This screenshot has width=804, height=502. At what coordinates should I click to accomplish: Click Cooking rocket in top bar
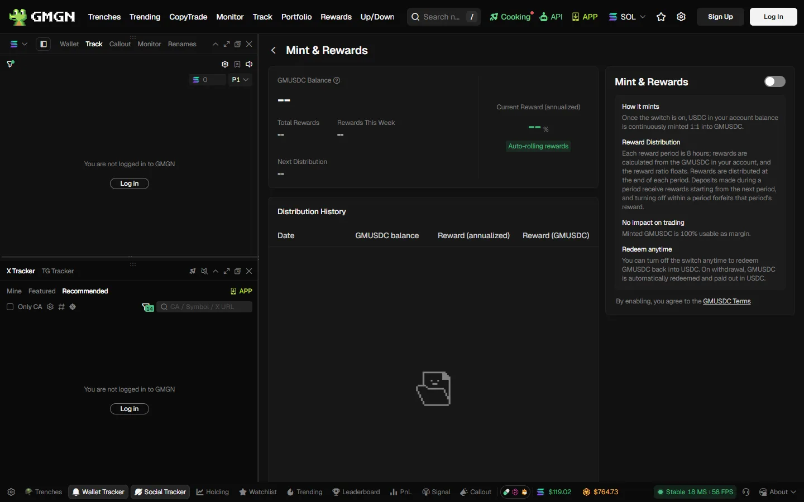510,17
